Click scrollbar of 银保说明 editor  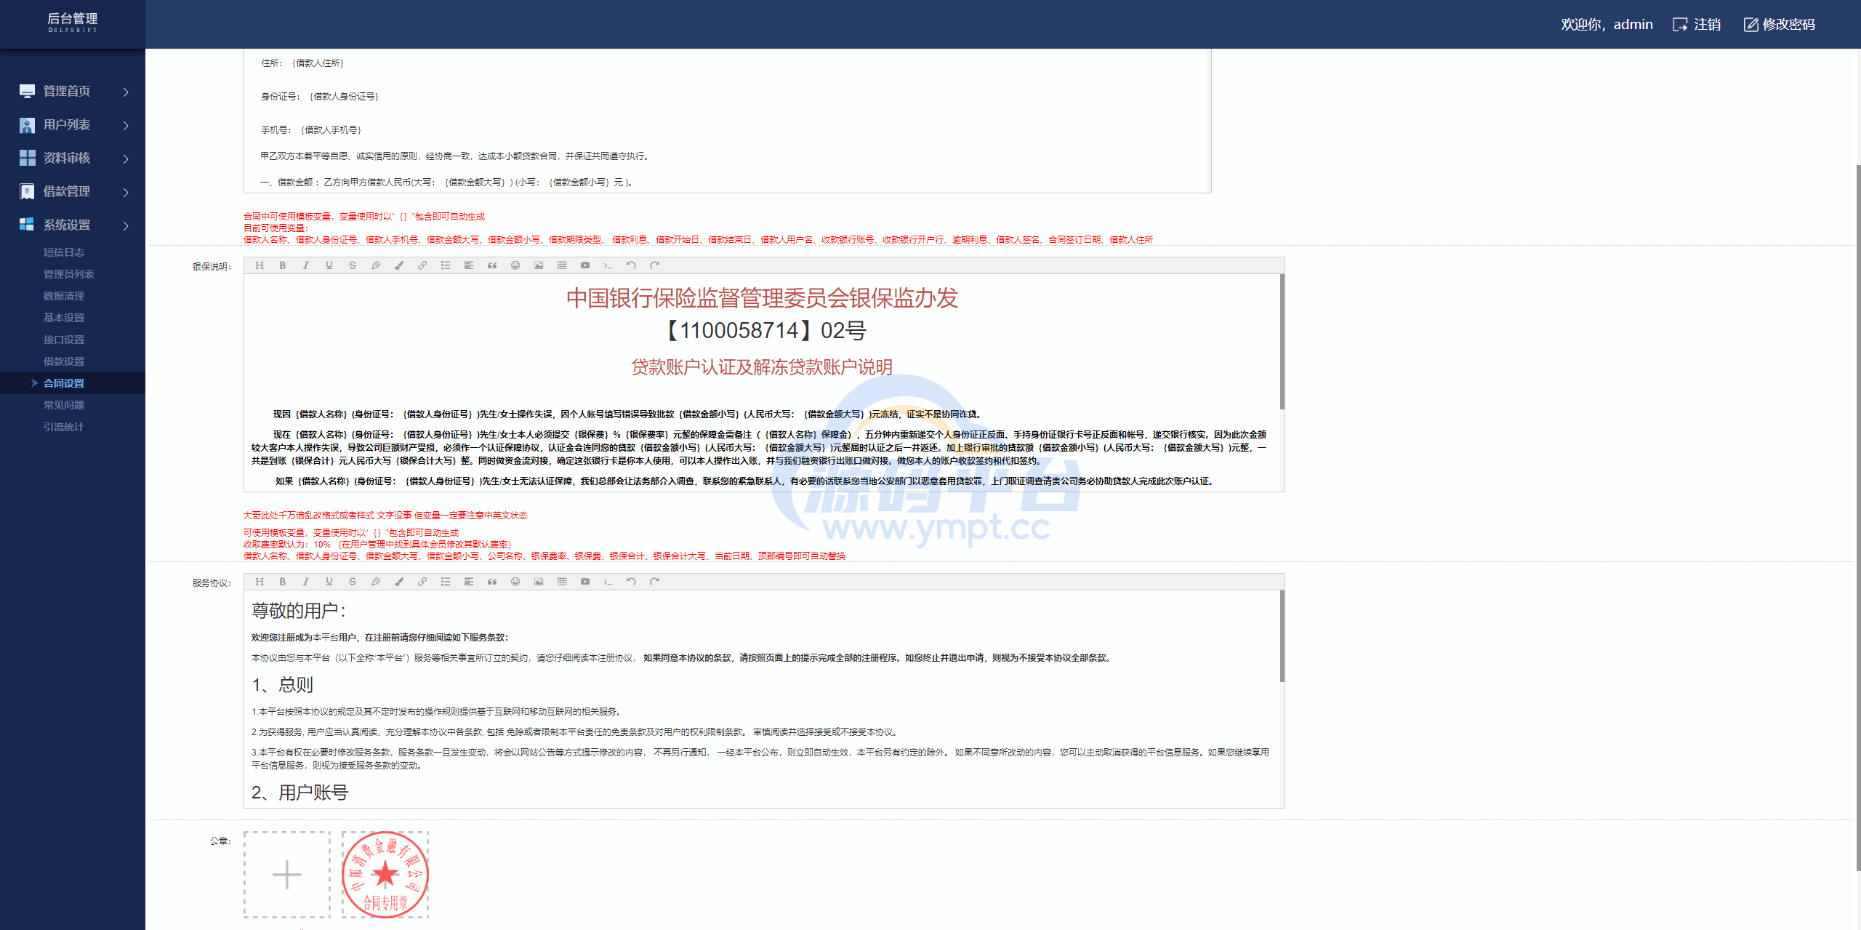pos(1282,342)
